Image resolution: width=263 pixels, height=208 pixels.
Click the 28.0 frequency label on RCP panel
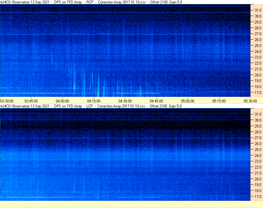(x=258, y=28)
